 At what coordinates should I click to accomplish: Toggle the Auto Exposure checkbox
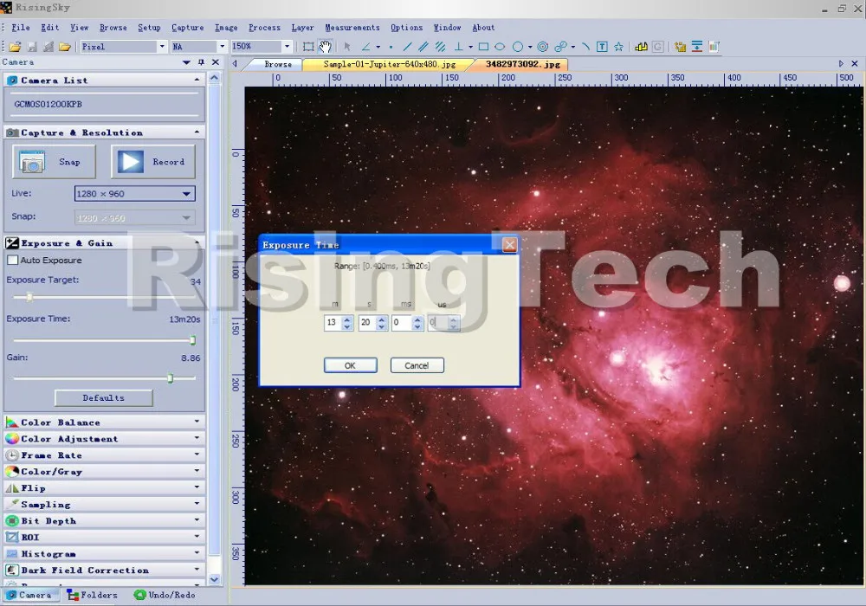13,260
